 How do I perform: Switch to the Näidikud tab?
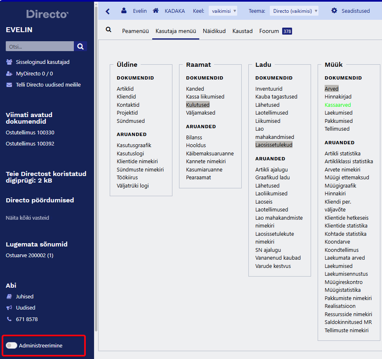point(214,31)
